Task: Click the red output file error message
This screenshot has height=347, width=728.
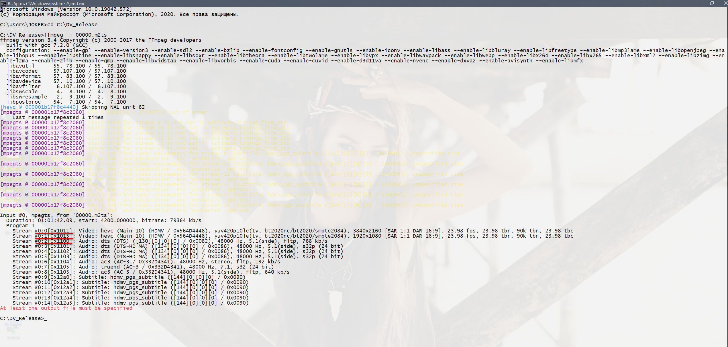Action: 66,308
